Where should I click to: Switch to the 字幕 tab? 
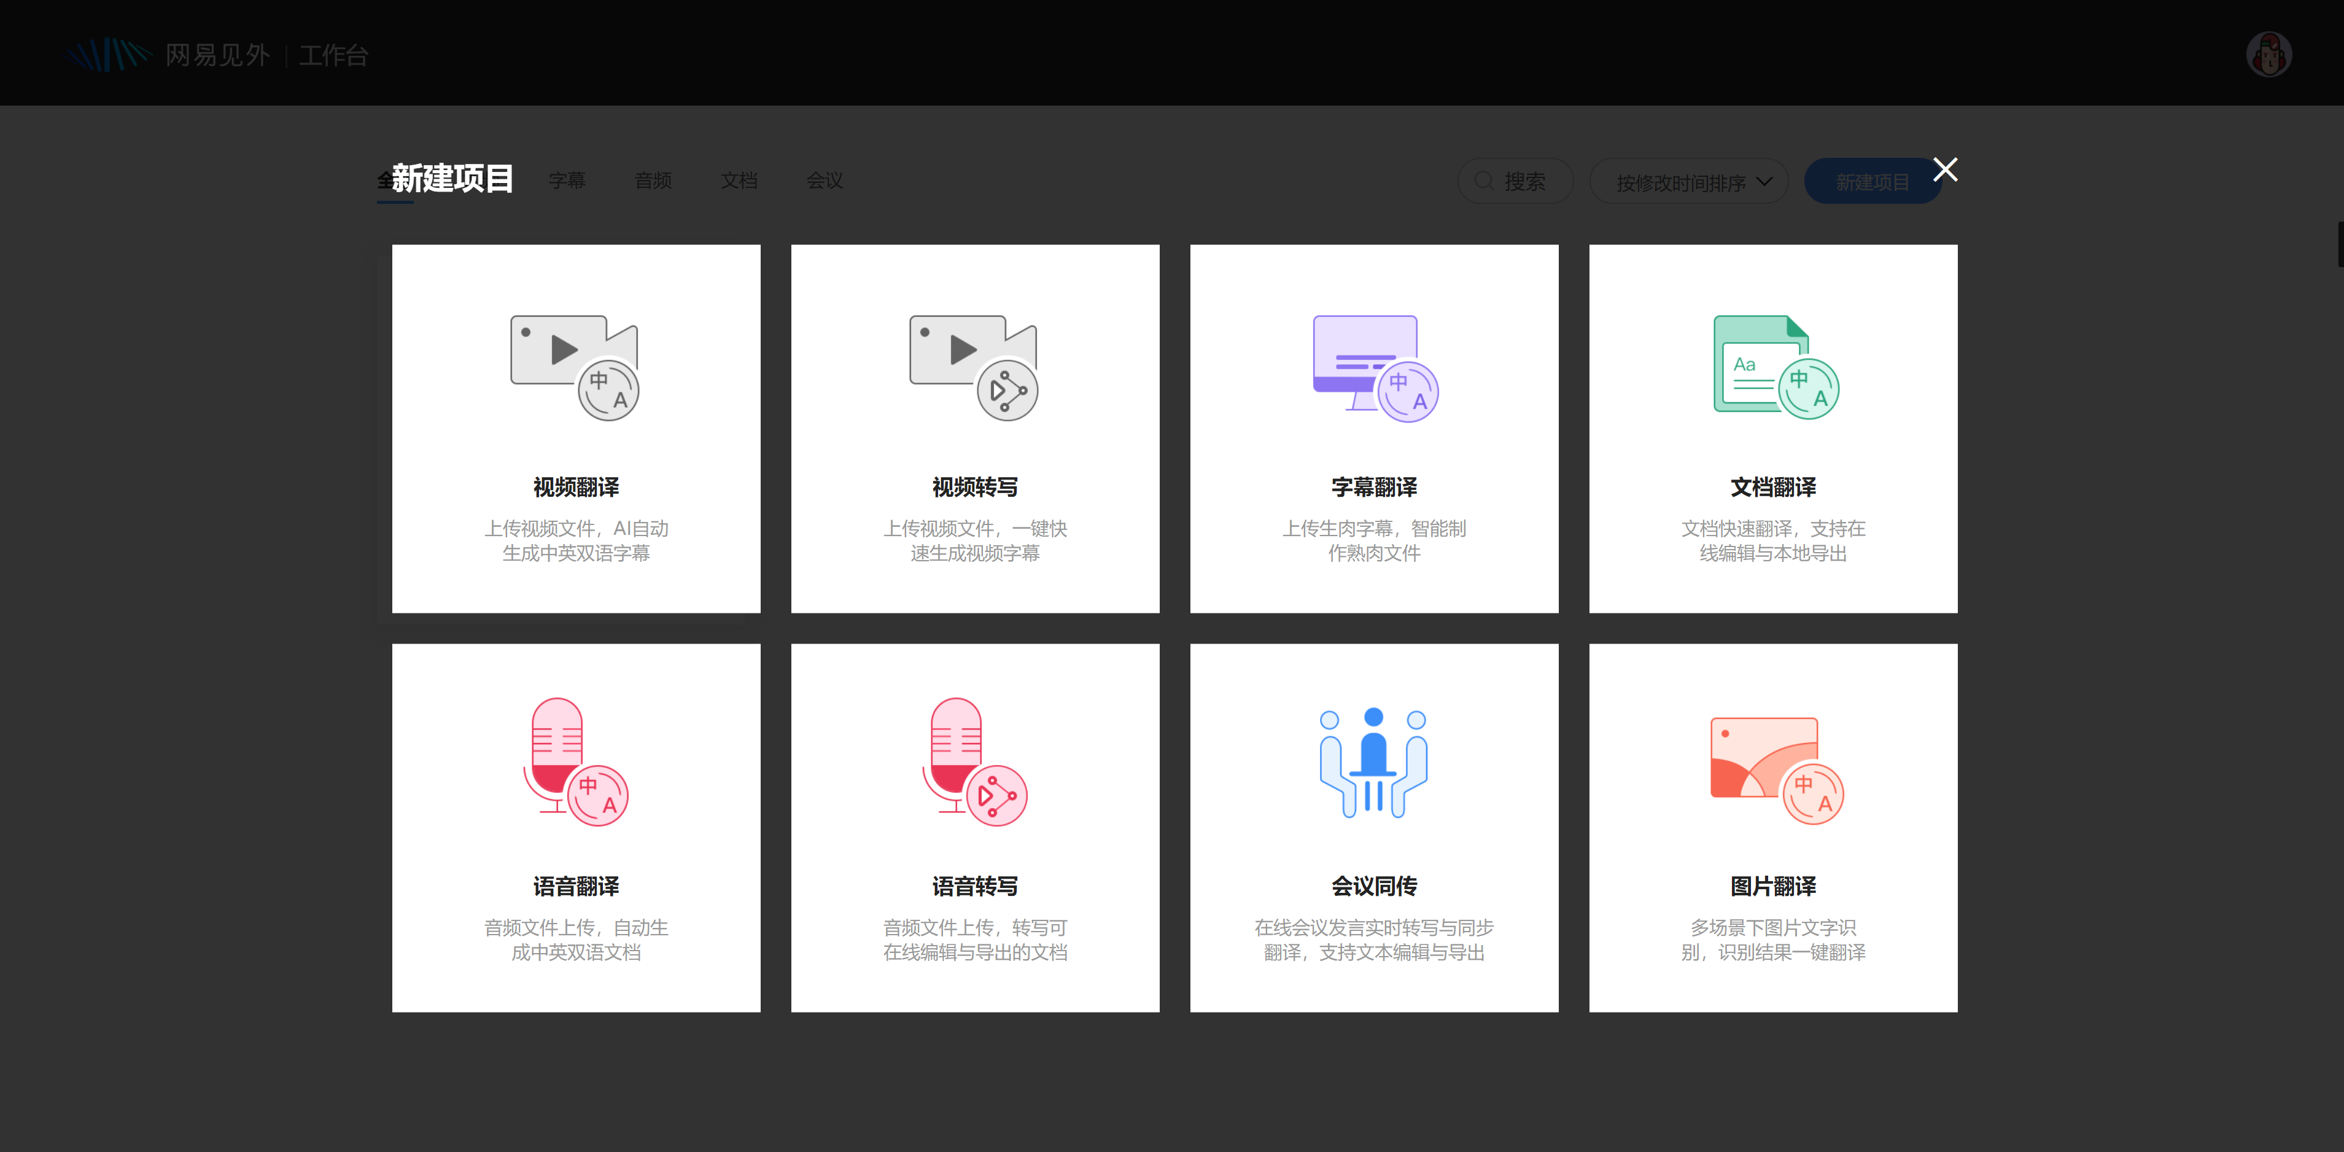(x=567, y=180)
